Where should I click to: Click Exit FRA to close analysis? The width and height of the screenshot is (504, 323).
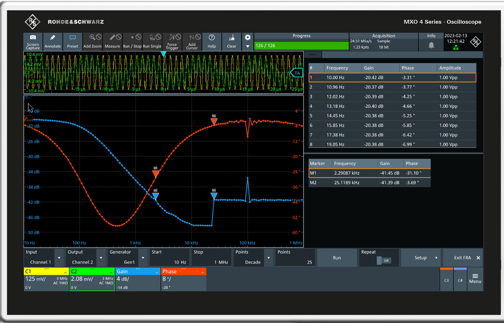coord(463,258)
